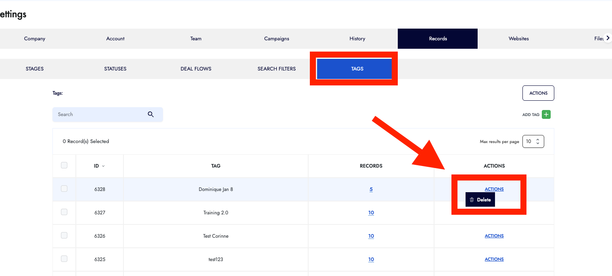Open the Search Filters sub-tab

click(277, 69)
